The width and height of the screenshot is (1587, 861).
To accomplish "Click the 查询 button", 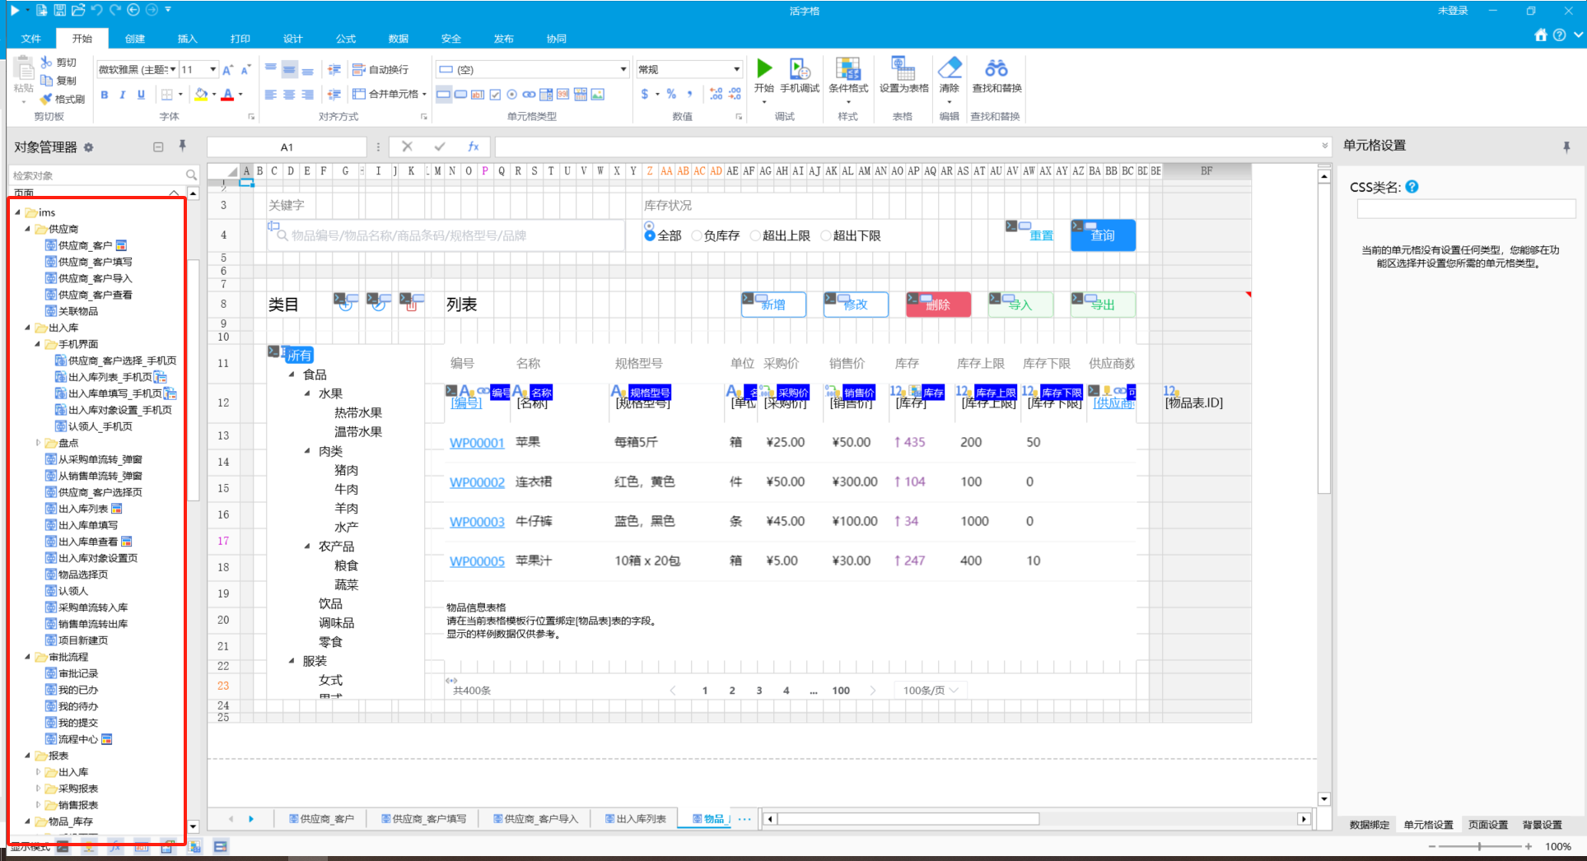I will (1103, 235).
